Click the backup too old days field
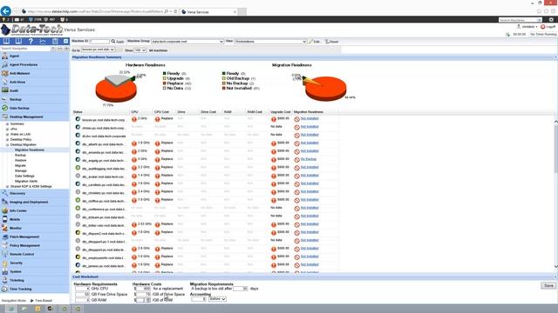The image size is (558, 313). coord(241,289)
